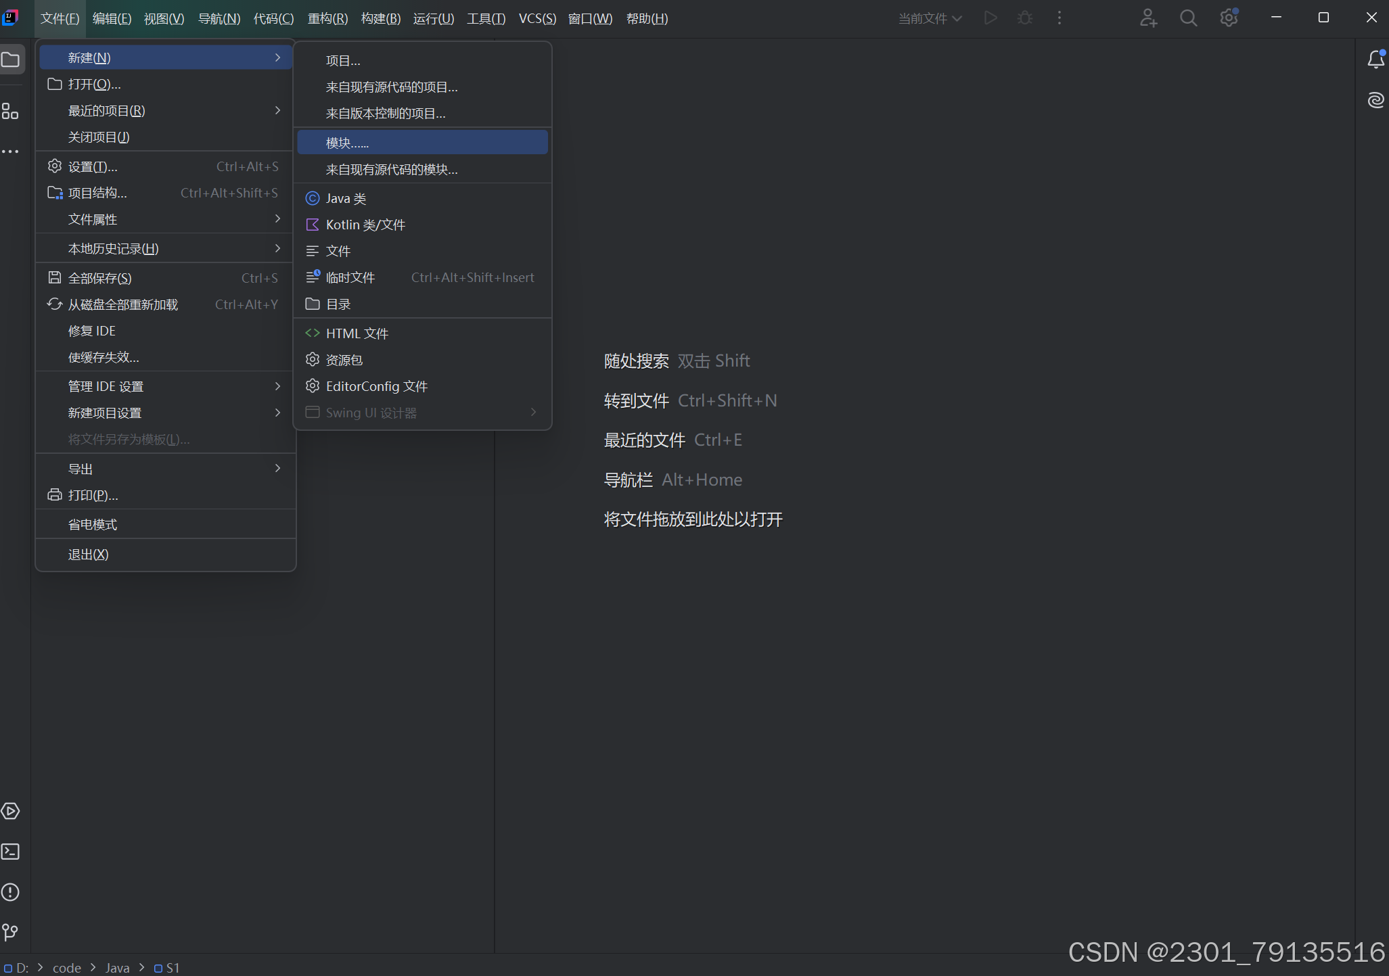Screen dimensions: 1389x976
Task: Open the Structure tool window icon
Action: click(10, 112)
